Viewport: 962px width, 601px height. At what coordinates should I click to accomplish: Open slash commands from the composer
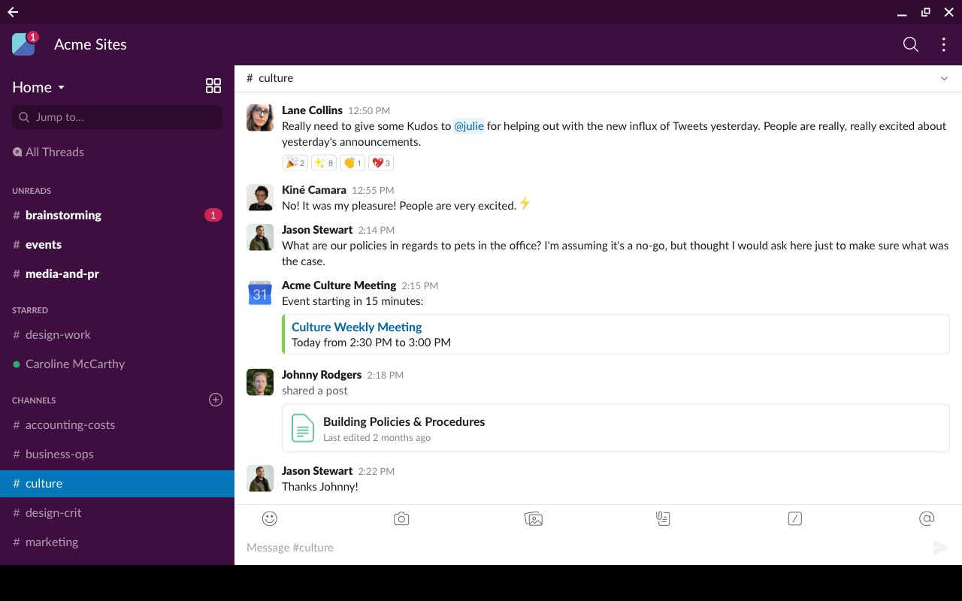click(x=794, y=518)
